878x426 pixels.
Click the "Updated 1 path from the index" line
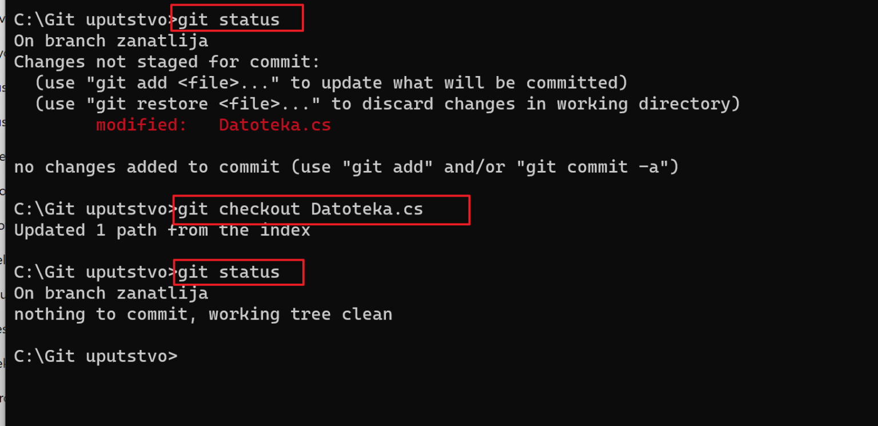[162, 230]
